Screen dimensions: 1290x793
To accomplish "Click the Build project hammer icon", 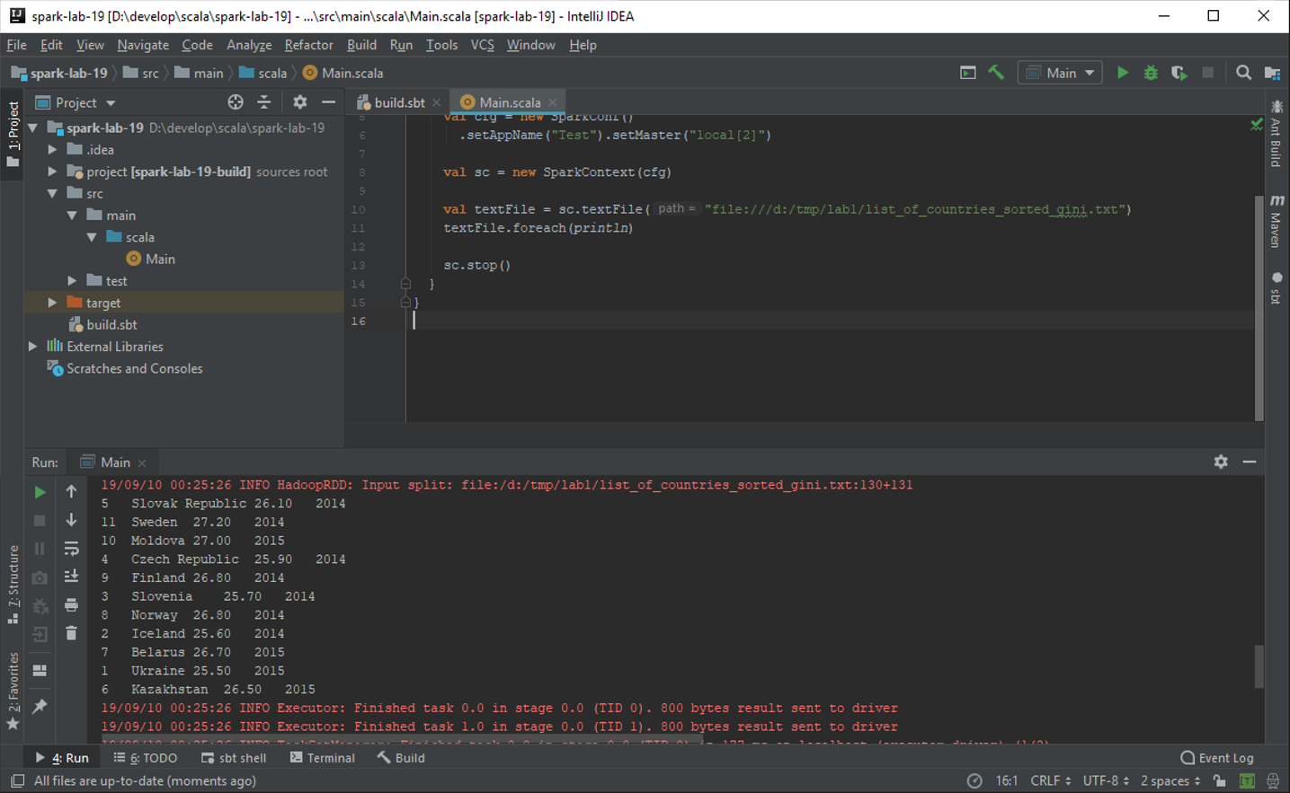I will (996, 73).
